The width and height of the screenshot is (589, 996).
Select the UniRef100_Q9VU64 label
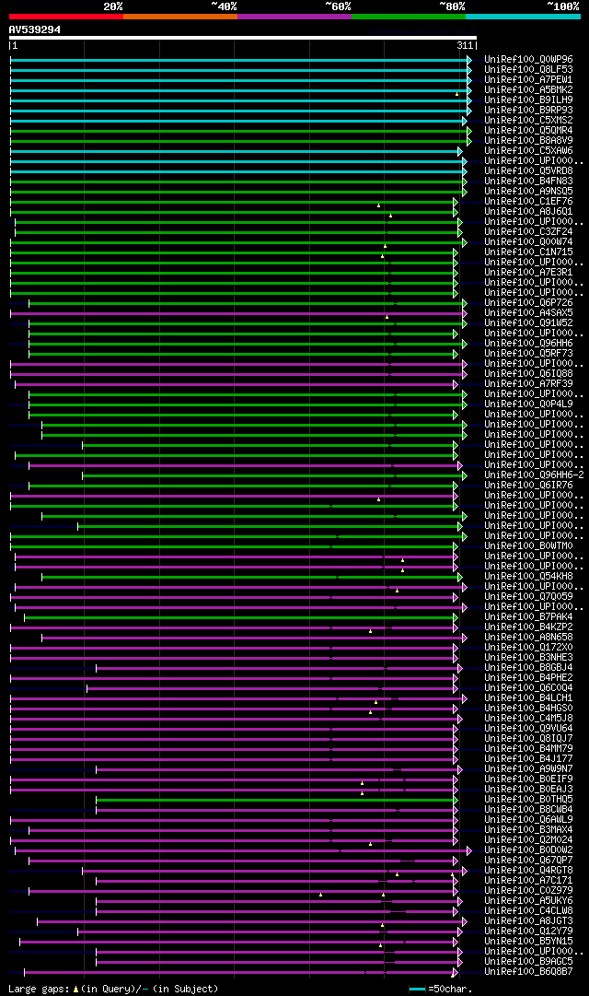pyautogui.click(x=528, y=729)
